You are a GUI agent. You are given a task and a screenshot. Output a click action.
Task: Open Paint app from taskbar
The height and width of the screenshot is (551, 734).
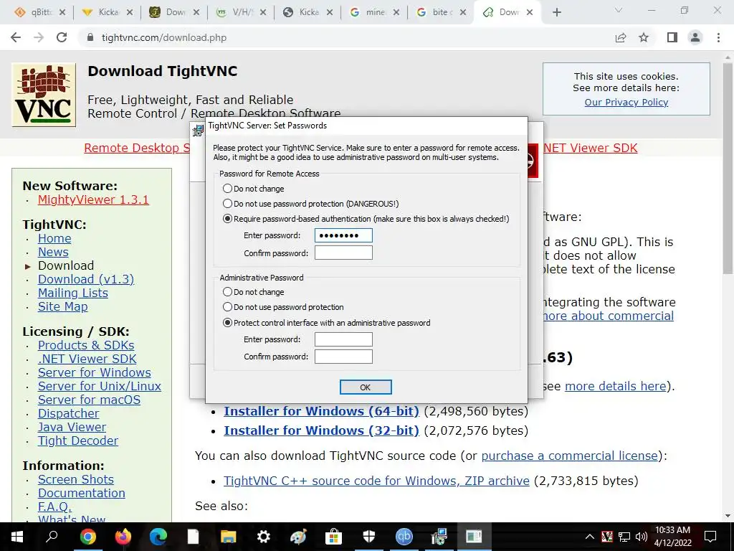(298, 537)
